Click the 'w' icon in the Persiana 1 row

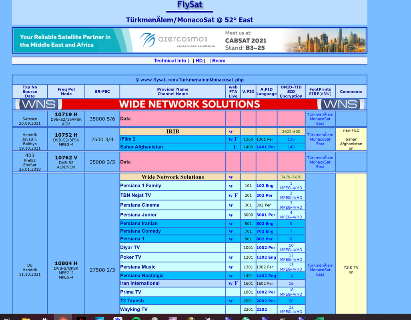click(x=231, y=239)
